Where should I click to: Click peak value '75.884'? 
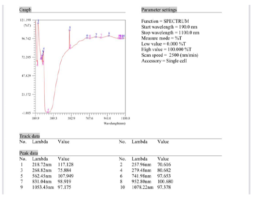(x=65, y=170)
